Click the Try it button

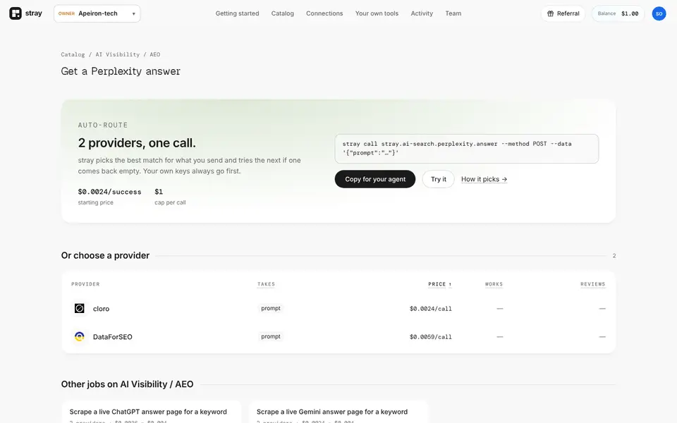click(x=438, y=179)
